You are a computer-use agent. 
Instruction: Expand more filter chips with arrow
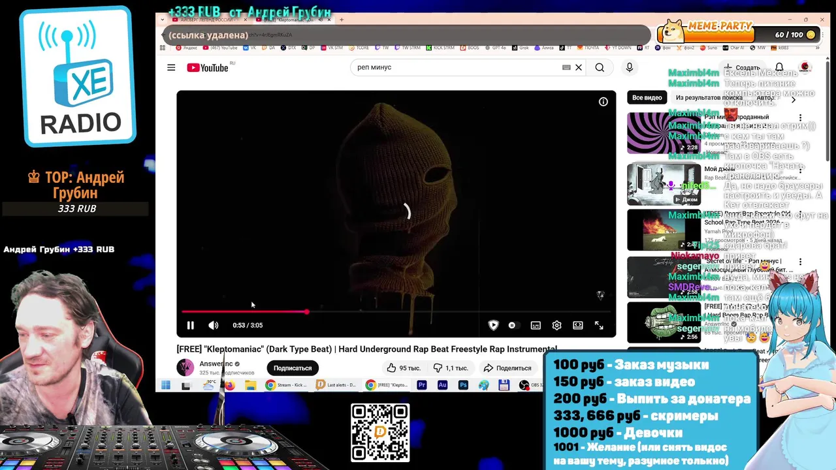(x=794, y=99)
